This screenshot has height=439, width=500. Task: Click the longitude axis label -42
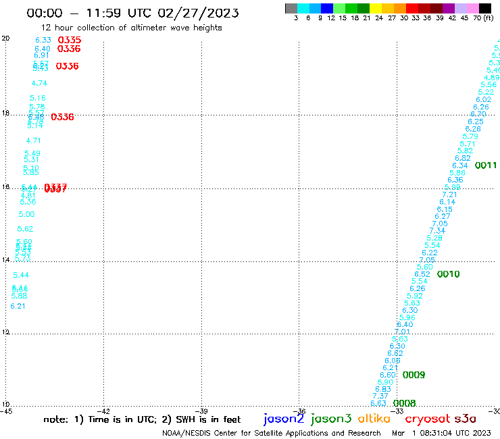[104, 411]
